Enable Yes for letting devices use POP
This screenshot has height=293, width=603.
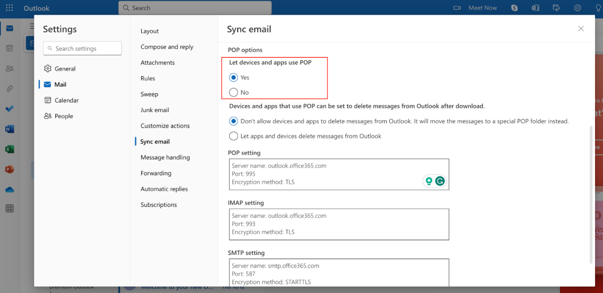point(234,77)
